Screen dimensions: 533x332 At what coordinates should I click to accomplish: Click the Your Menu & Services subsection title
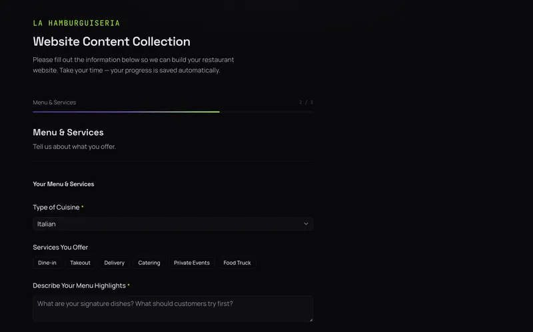[x=63, y=184]
